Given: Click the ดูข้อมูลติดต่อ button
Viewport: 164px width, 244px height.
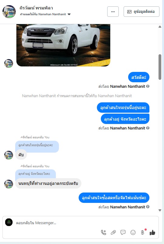Looking at the screenshot, I should click(x=142, y=12).
